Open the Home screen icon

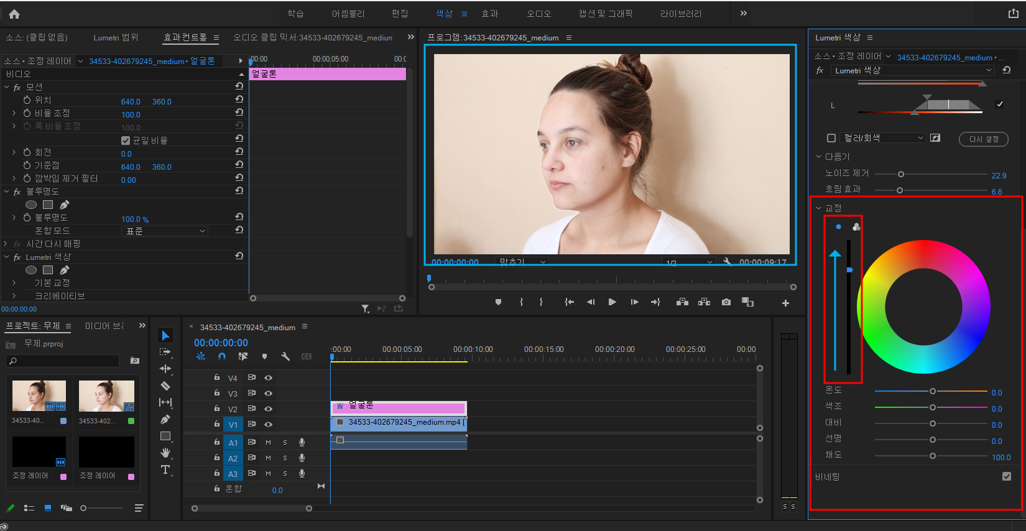14,14
